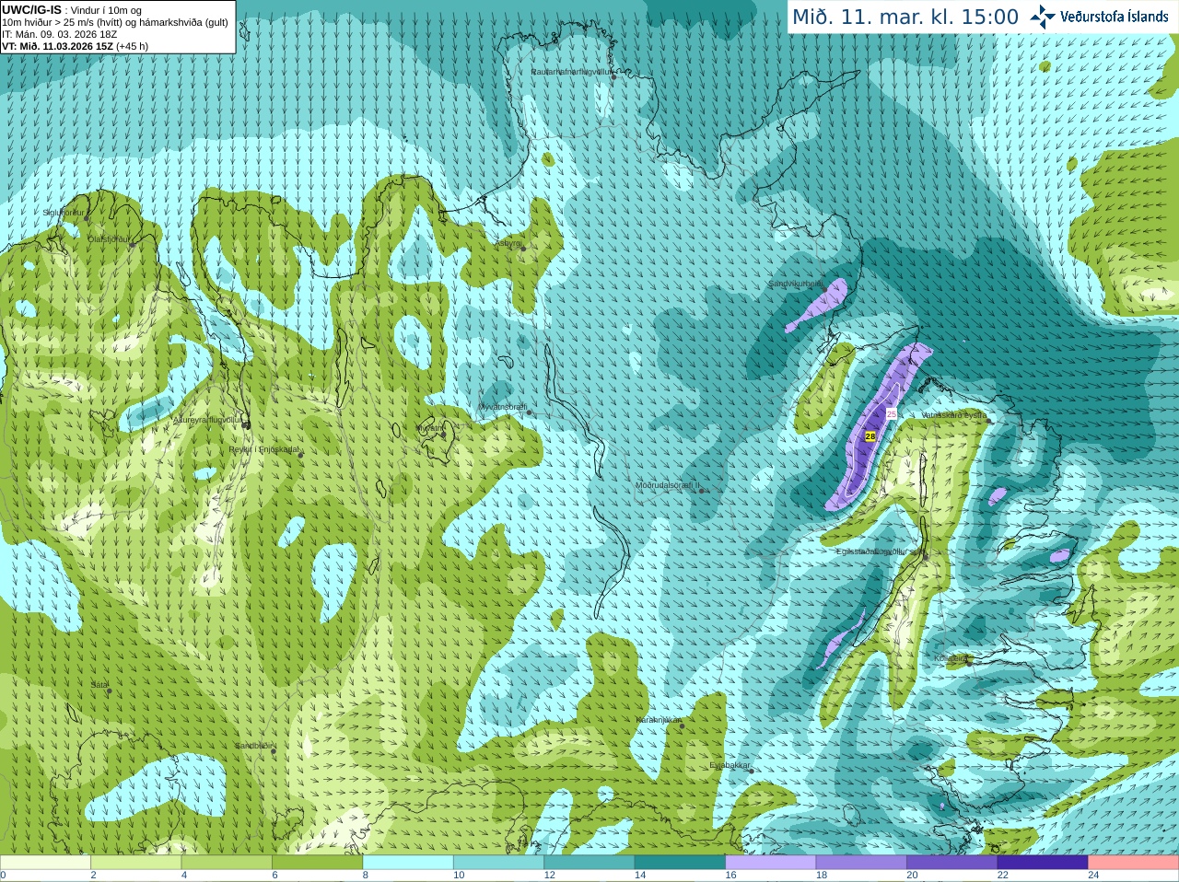Select the 12–14 m/s legend color
This screenshot has width=1179, height=882.
tap(589, 863)
